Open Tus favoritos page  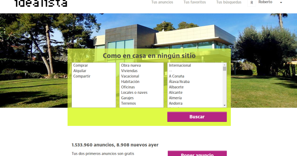coord(195,2)
